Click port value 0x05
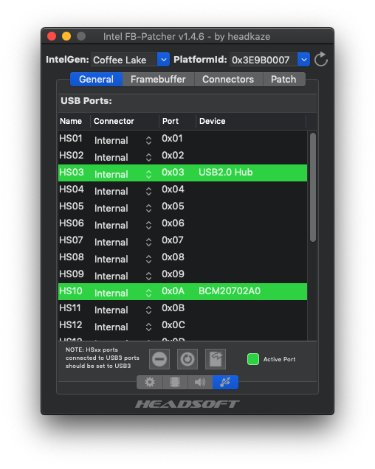375x469 pixels. click(x=173, y=206)
